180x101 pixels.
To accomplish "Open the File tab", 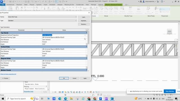I will 3,5.
